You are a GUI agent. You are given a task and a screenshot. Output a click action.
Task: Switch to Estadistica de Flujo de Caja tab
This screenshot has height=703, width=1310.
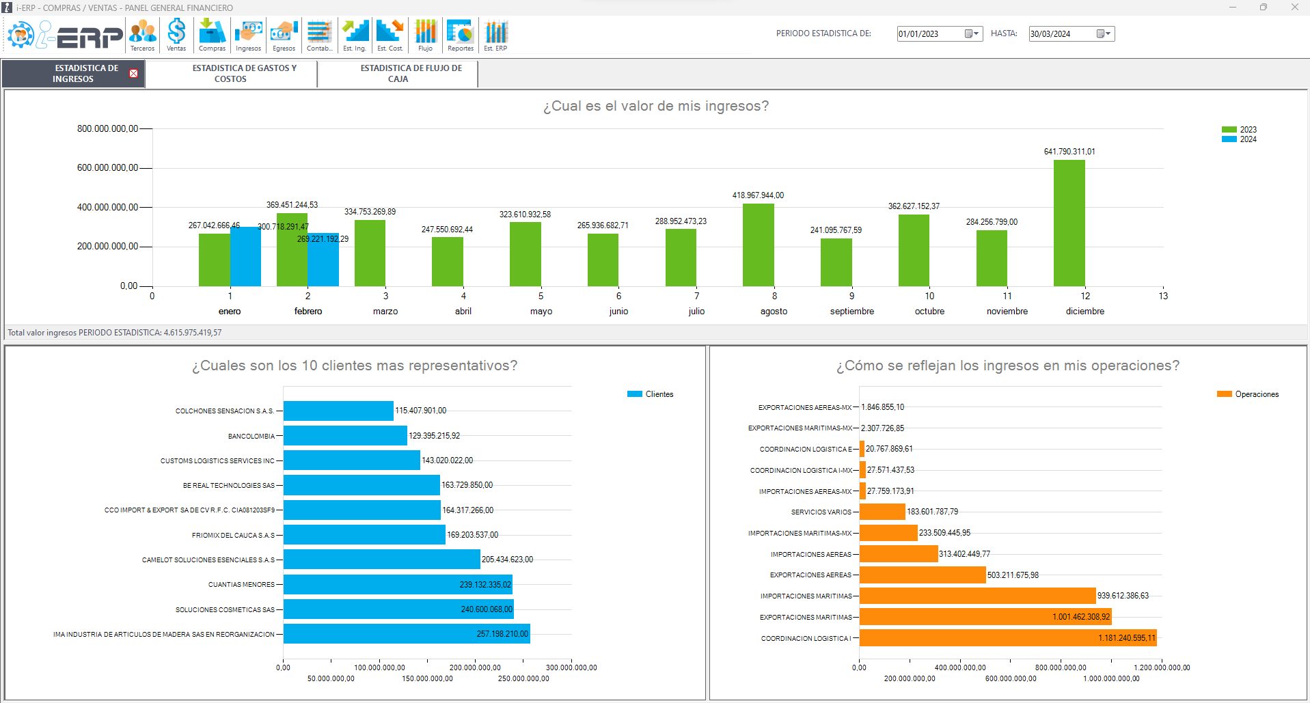coord(398,74)
